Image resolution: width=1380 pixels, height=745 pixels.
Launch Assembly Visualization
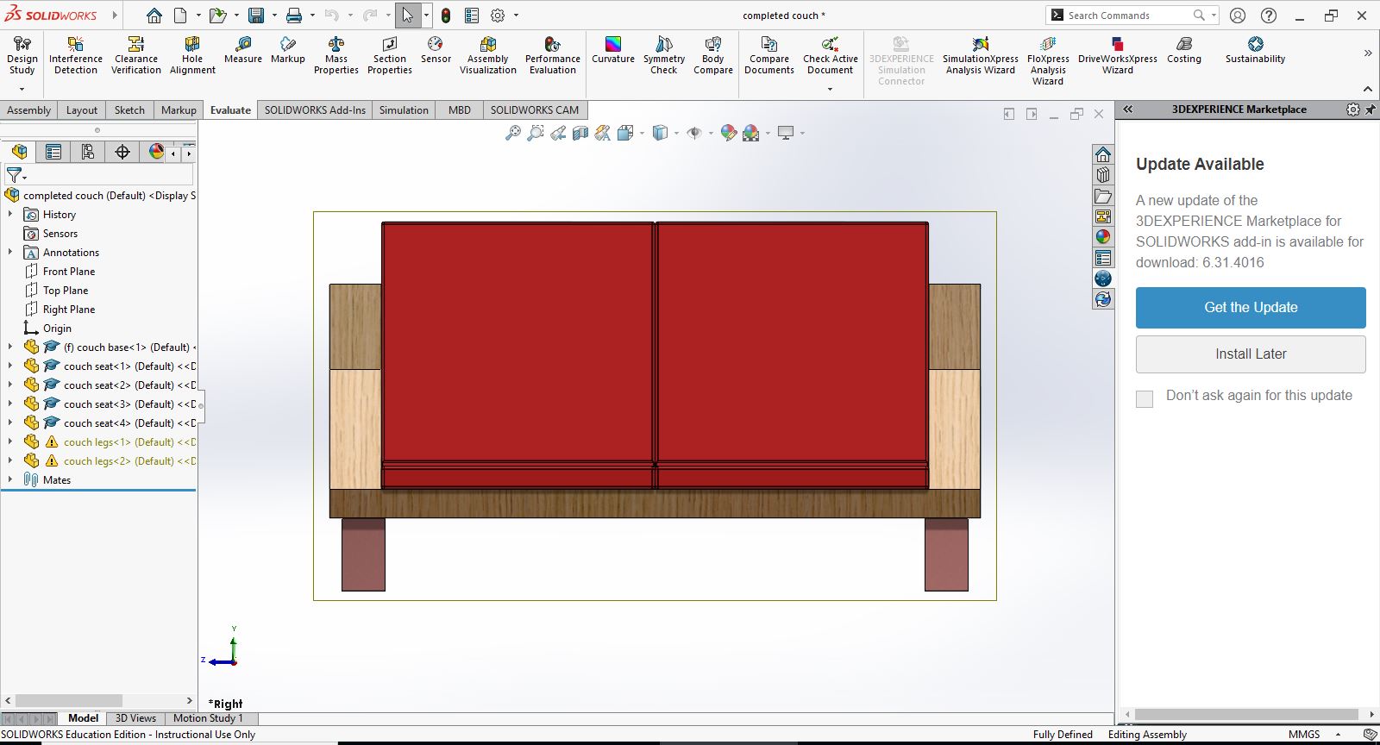coord(488,55)
